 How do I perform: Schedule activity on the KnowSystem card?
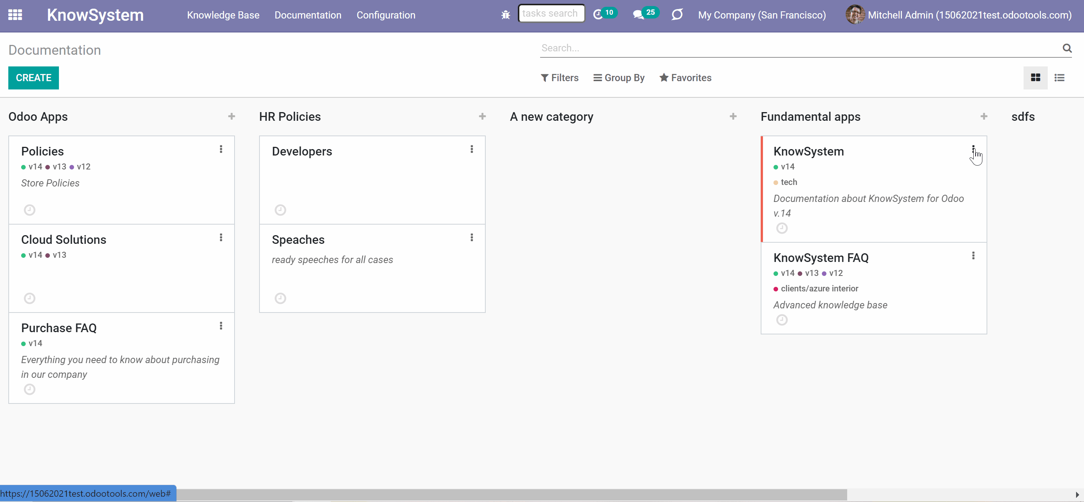pyautogui.click(x=782, y=228)
